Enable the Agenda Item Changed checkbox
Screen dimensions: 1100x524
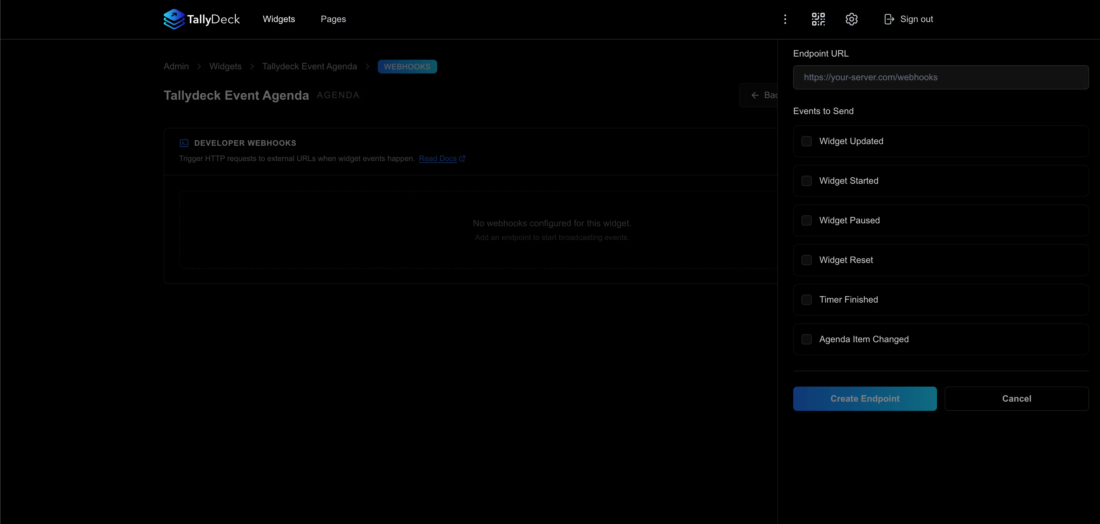[806, 340]
